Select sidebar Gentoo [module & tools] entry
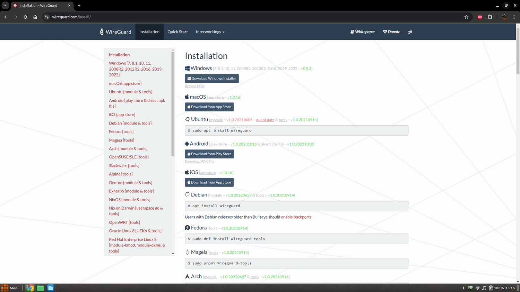The image size is (520, 292). (x=130, y=183)
